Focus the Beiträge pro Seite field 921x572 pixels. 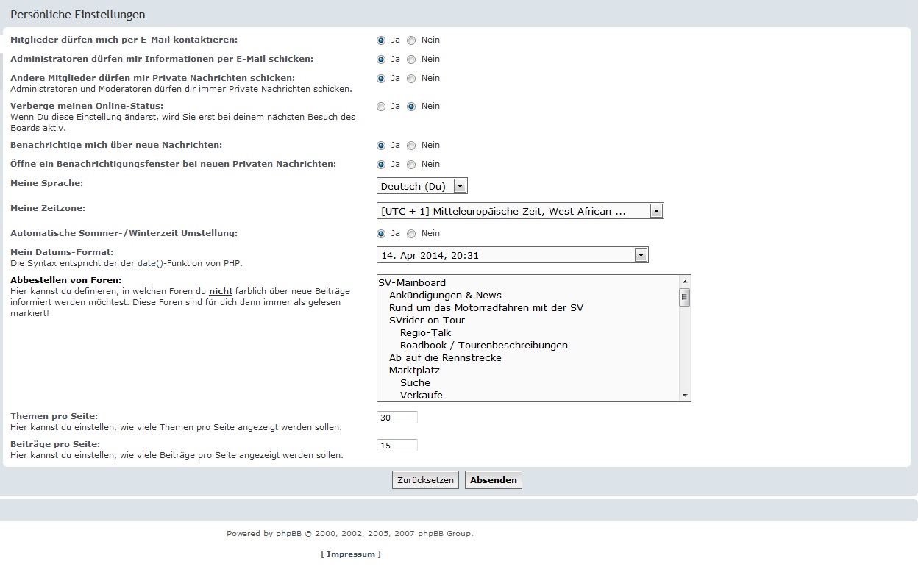397,446
